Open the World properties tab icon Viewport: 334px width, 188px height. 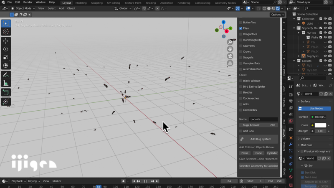[x=291, y=121]
